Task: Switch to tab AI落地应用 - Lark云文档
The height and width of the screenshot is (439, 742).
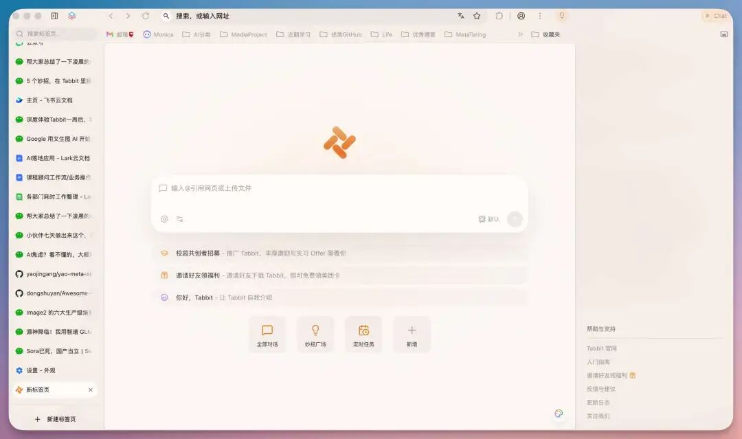Action: point(56,158)
